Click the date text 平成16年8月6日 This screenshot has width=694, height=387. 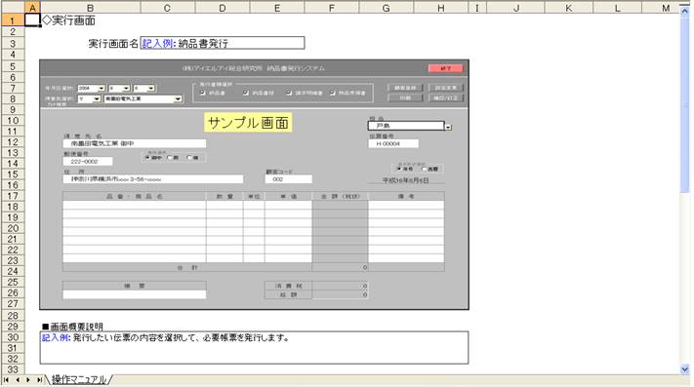pos(405,180)
